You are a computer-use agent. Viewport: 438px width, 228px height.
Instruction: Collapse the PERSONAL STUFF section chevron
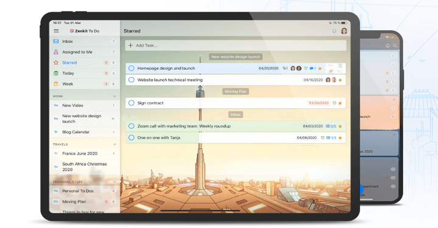114,182
